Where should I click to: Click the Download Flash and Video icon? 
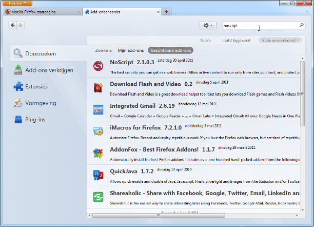(98, 88)
